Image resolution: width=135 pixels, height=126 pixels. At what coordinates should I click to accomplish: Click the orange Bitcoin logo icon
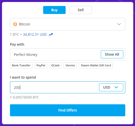15,24
